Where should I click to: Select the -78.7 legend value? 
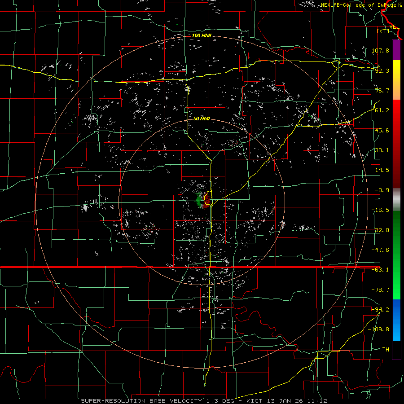[380, 290]
